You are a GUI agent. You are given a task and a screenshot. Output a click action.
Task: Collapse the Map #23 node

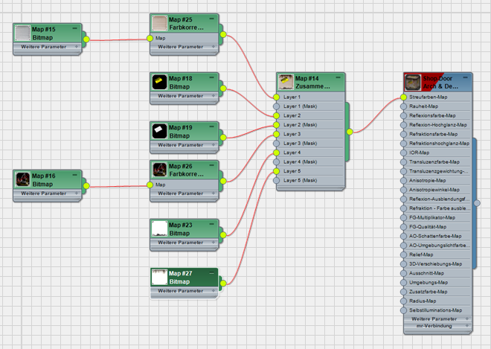click(x=212, y=224)
